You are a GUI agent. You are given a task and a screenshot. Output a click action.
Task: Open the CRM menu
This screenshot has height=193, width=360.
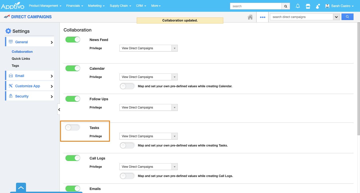(x=141, y=6)
